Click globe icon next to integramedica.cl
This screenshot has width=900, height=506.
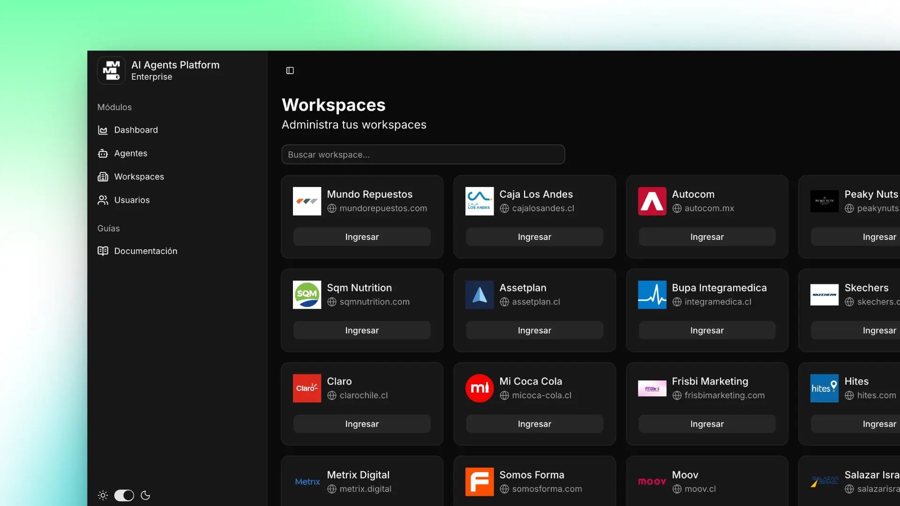[677, 302]
